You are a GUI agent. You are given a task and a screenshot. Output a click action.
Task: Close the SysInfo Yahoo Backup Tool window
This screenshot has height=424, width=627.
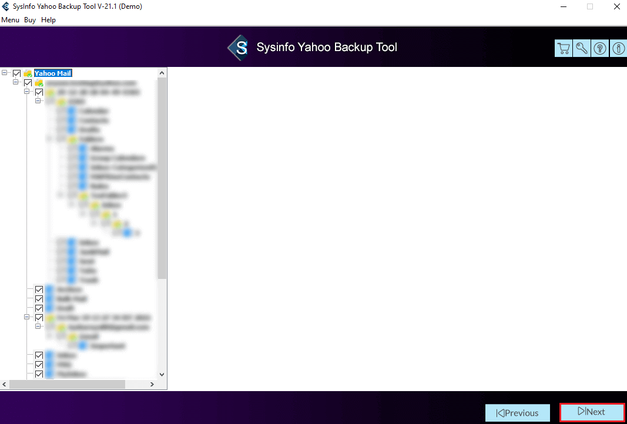[x=616, y=6]
